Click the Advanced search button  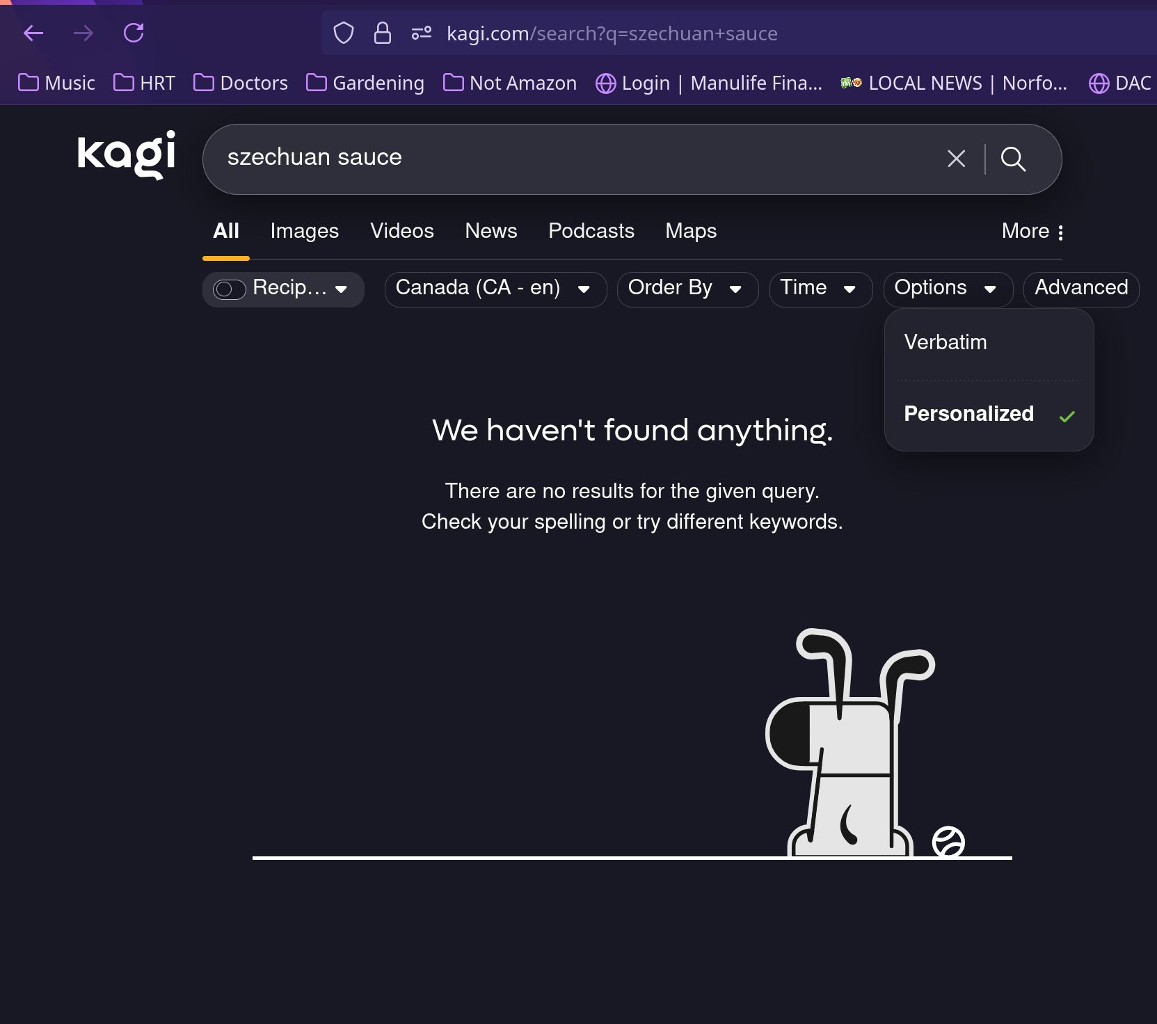1080,289
